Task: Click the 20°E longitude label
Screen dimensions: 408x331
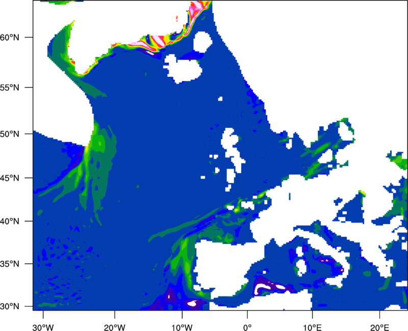Action: (x=379, y=327)
